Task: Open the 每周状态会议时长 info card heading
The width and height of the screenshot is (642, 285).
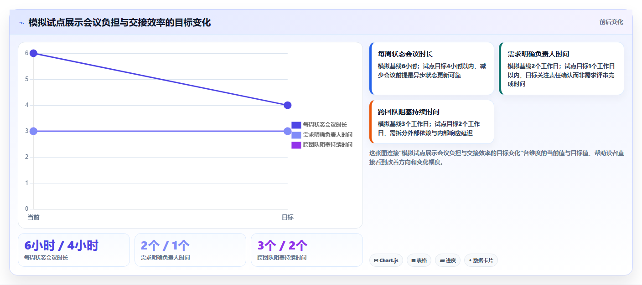Action: [405, 54]
